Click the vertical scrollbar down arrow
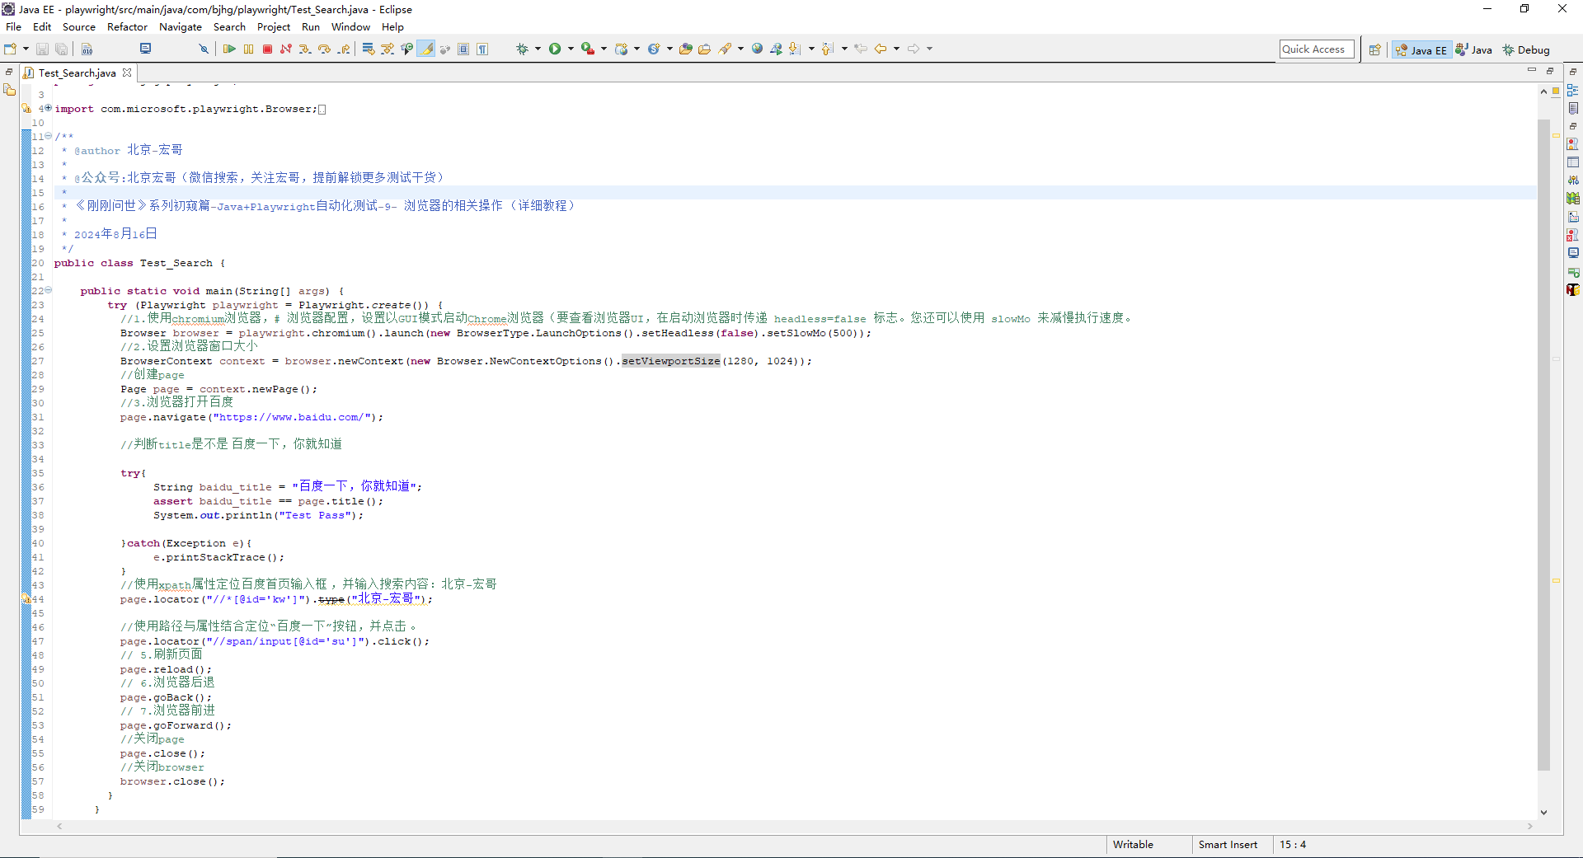The image size is (1583, 858). [x=1543, y=813]
